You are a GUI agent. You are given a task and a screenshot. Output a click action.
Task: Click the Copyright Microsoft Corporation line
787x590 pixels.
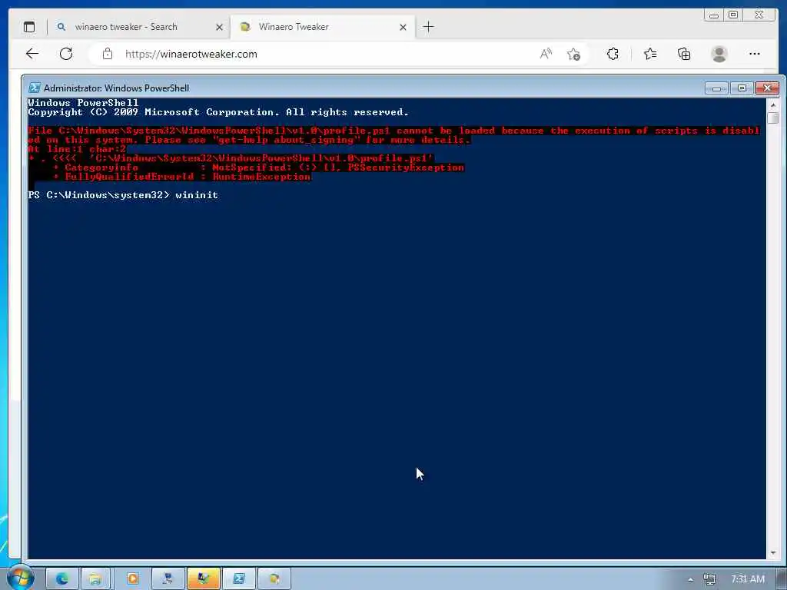[x=218, y=112]
